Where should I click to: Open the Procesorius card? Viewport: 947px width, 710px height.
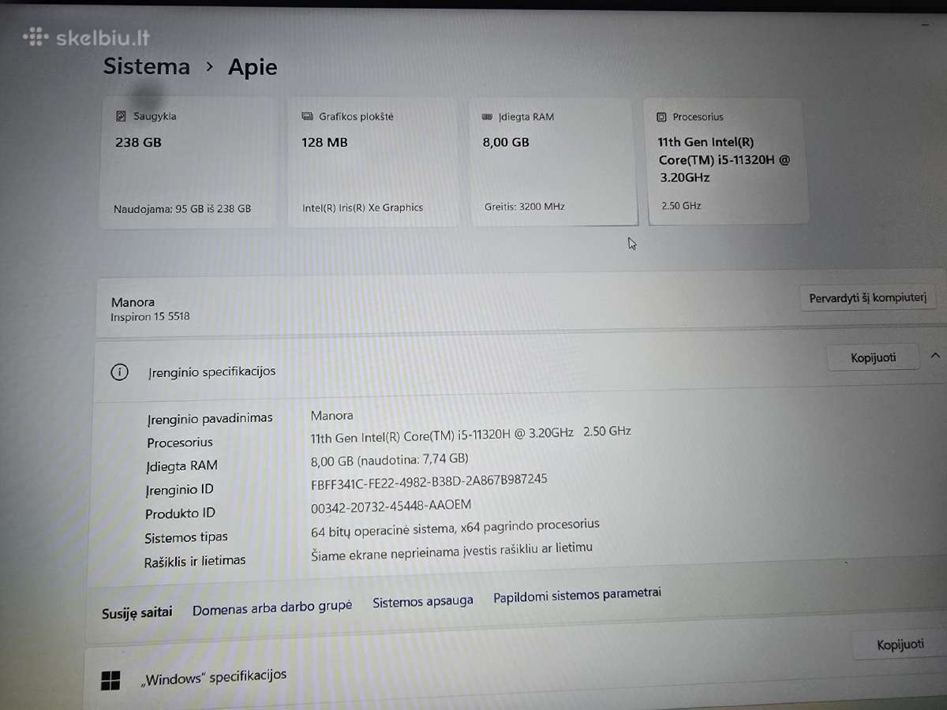click(727, 162)
